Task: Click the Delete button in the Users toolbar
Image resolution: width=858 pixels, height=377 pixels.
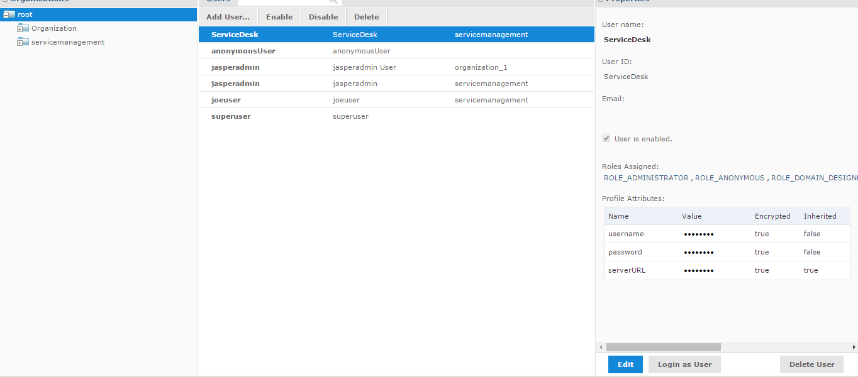Action: (x=366, y=16)
